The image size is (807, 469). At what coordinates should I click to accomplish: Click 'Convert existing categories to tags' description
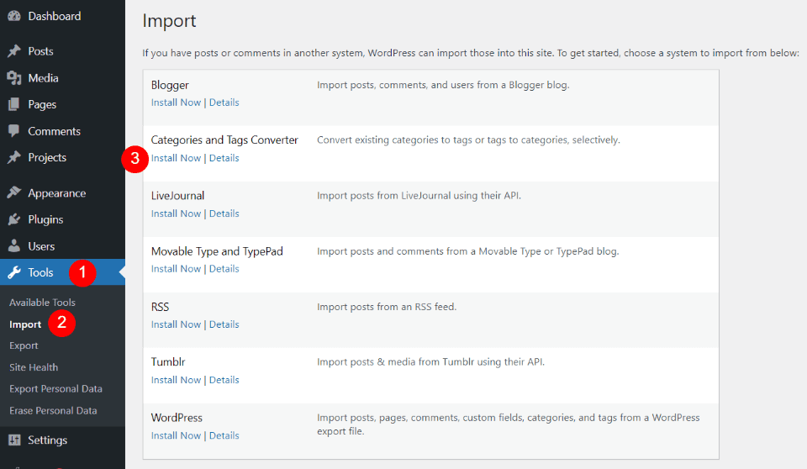468,140
